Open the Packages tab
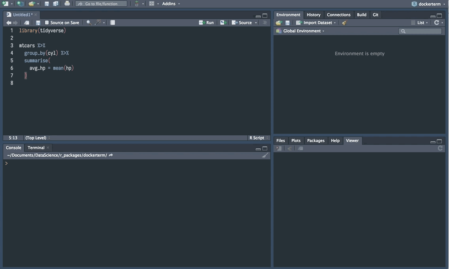The width and height of the screenshot is (449, 269). click(315, 141)
